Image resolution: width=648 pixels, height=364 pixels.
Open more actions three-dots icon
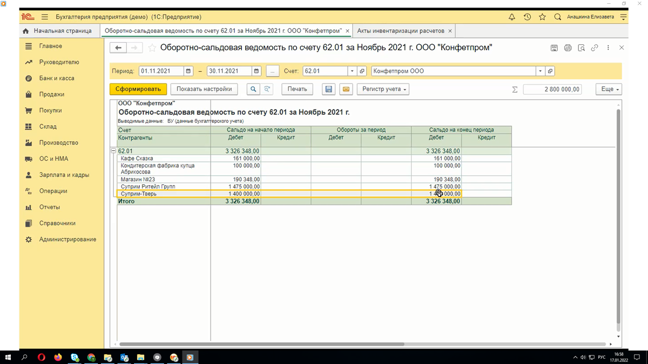(x=609, y=48)
